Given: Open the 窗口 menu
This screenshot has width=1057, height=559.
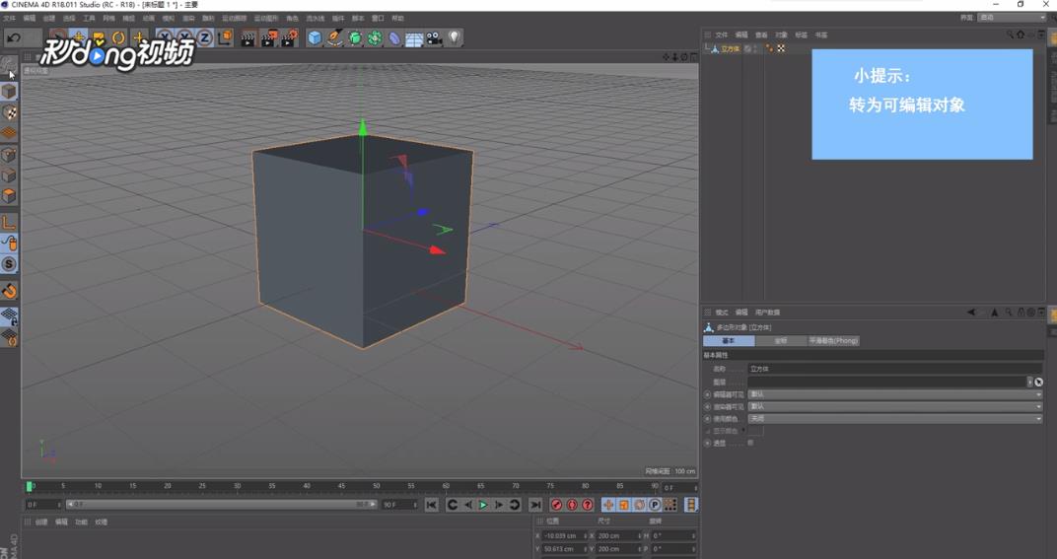Looking at the screenshot, I should pyautogui.click(x=379, y=18).
